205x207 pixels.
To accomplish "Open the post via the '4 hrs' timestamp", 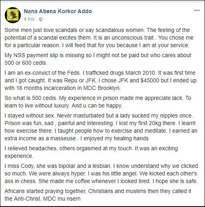I will pyautogui.click(x=29, y=19).
